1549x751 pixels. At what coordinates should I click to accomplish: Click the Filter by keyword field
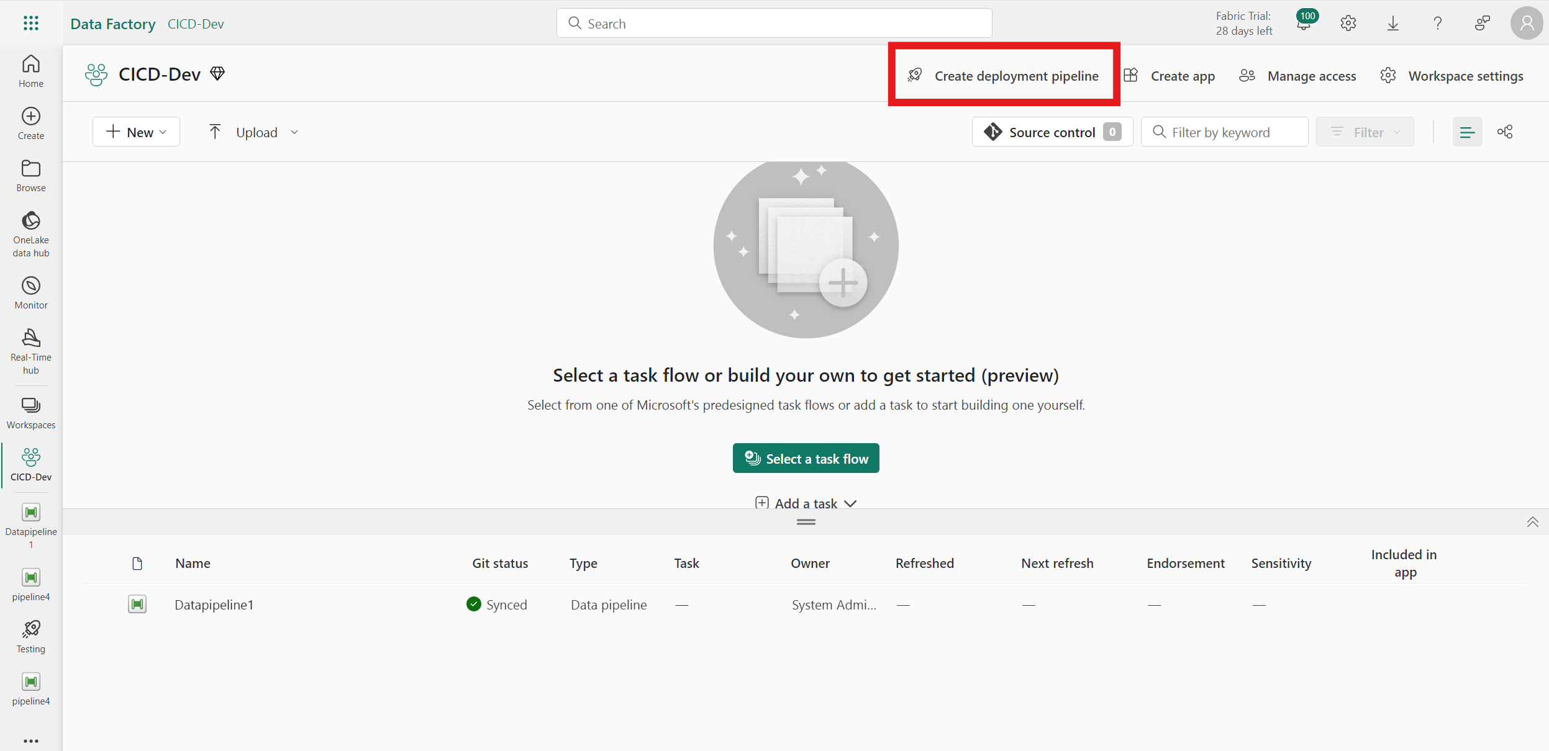pyautogui.click(x=1224, y=132)
